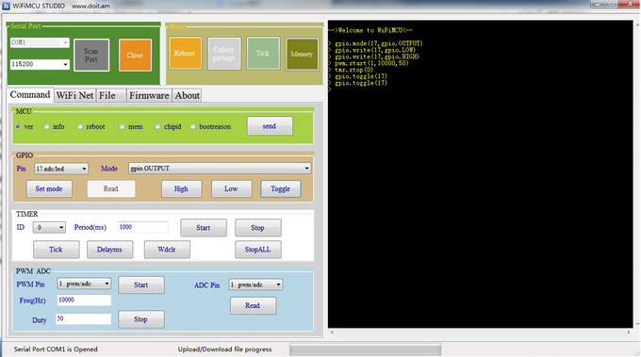Click the Serial Port COM1 is Opened status
The image size is (641, 357).
[x=56, y=349]
